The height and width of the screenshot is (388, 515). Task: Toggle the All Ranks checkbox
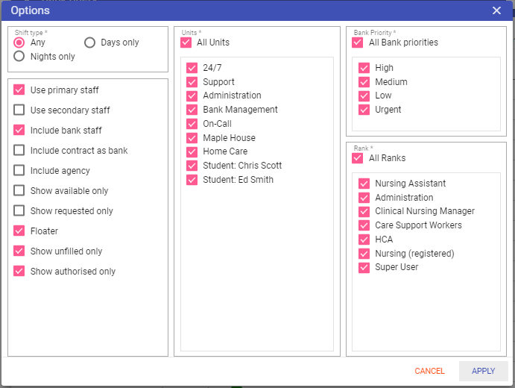point(358,158)
